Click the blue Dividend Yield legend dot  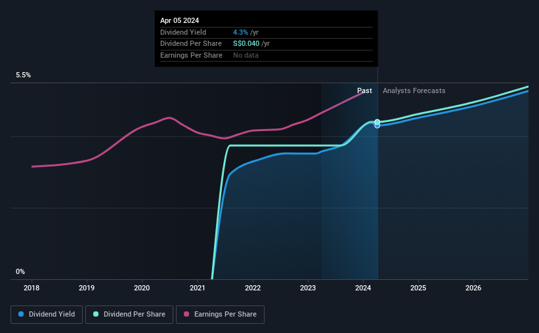[21, 314]
